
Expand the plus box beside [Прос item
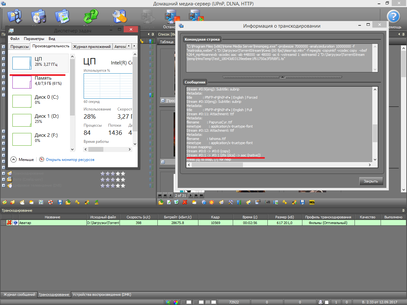click(163, 101)
